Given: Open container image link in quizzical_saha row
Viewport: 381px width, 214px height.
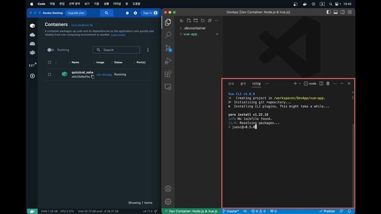Looking at the screenshot, I should pyautogui.click(x=104, y=74).
